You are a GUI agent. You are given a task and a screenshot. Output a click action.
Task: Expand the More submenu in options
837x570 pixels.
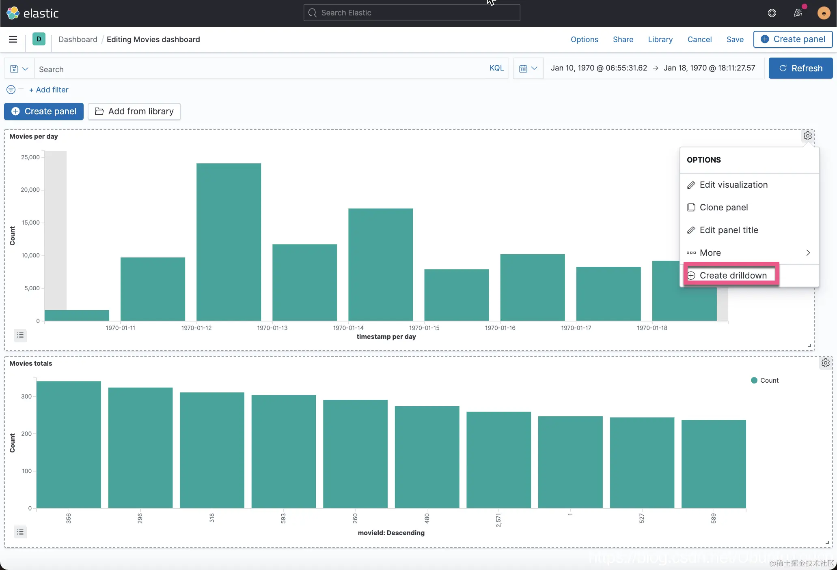click(x=749, y=253)
